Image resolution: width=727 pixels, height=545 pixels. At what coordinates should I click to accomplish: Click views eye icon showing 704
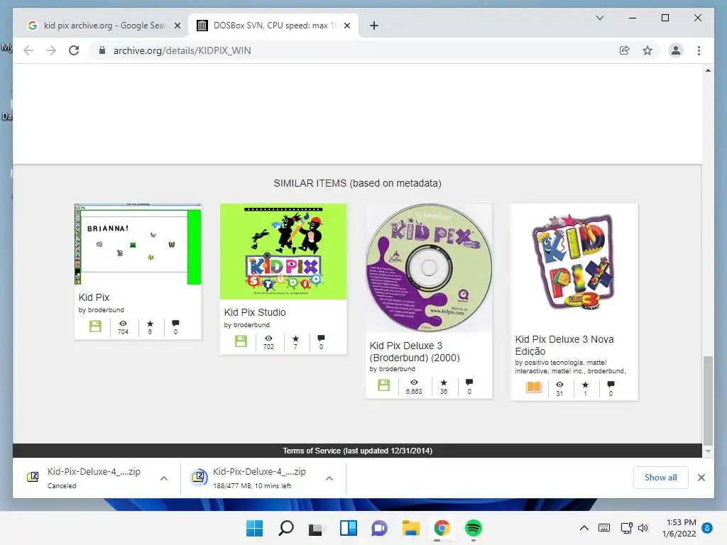123,324
